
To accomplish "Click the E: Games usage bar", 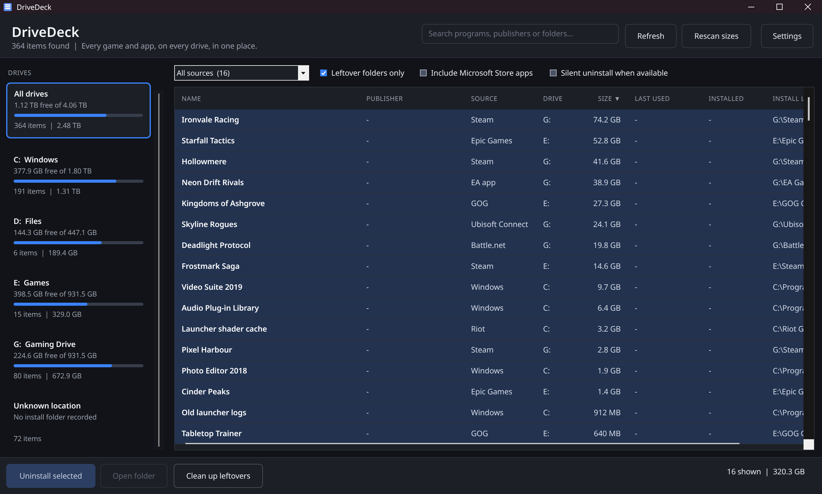I will [x=79, y=304].
